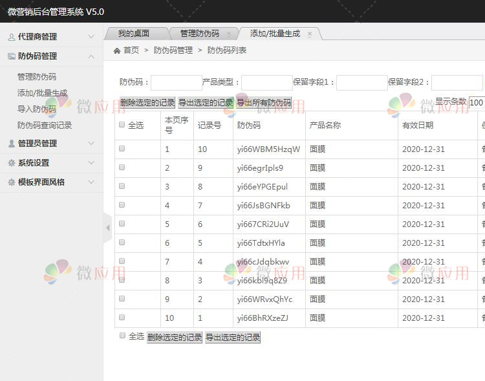
Task: Open 添加/批量生成 in the sidebar
Action: pos(43,93)
